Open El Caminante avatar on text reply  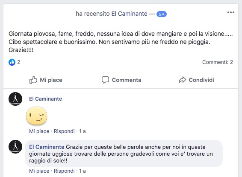point(15,147)
